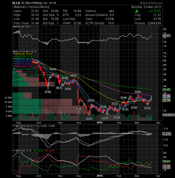Click the 30.46 price label

tap(123, 98)
